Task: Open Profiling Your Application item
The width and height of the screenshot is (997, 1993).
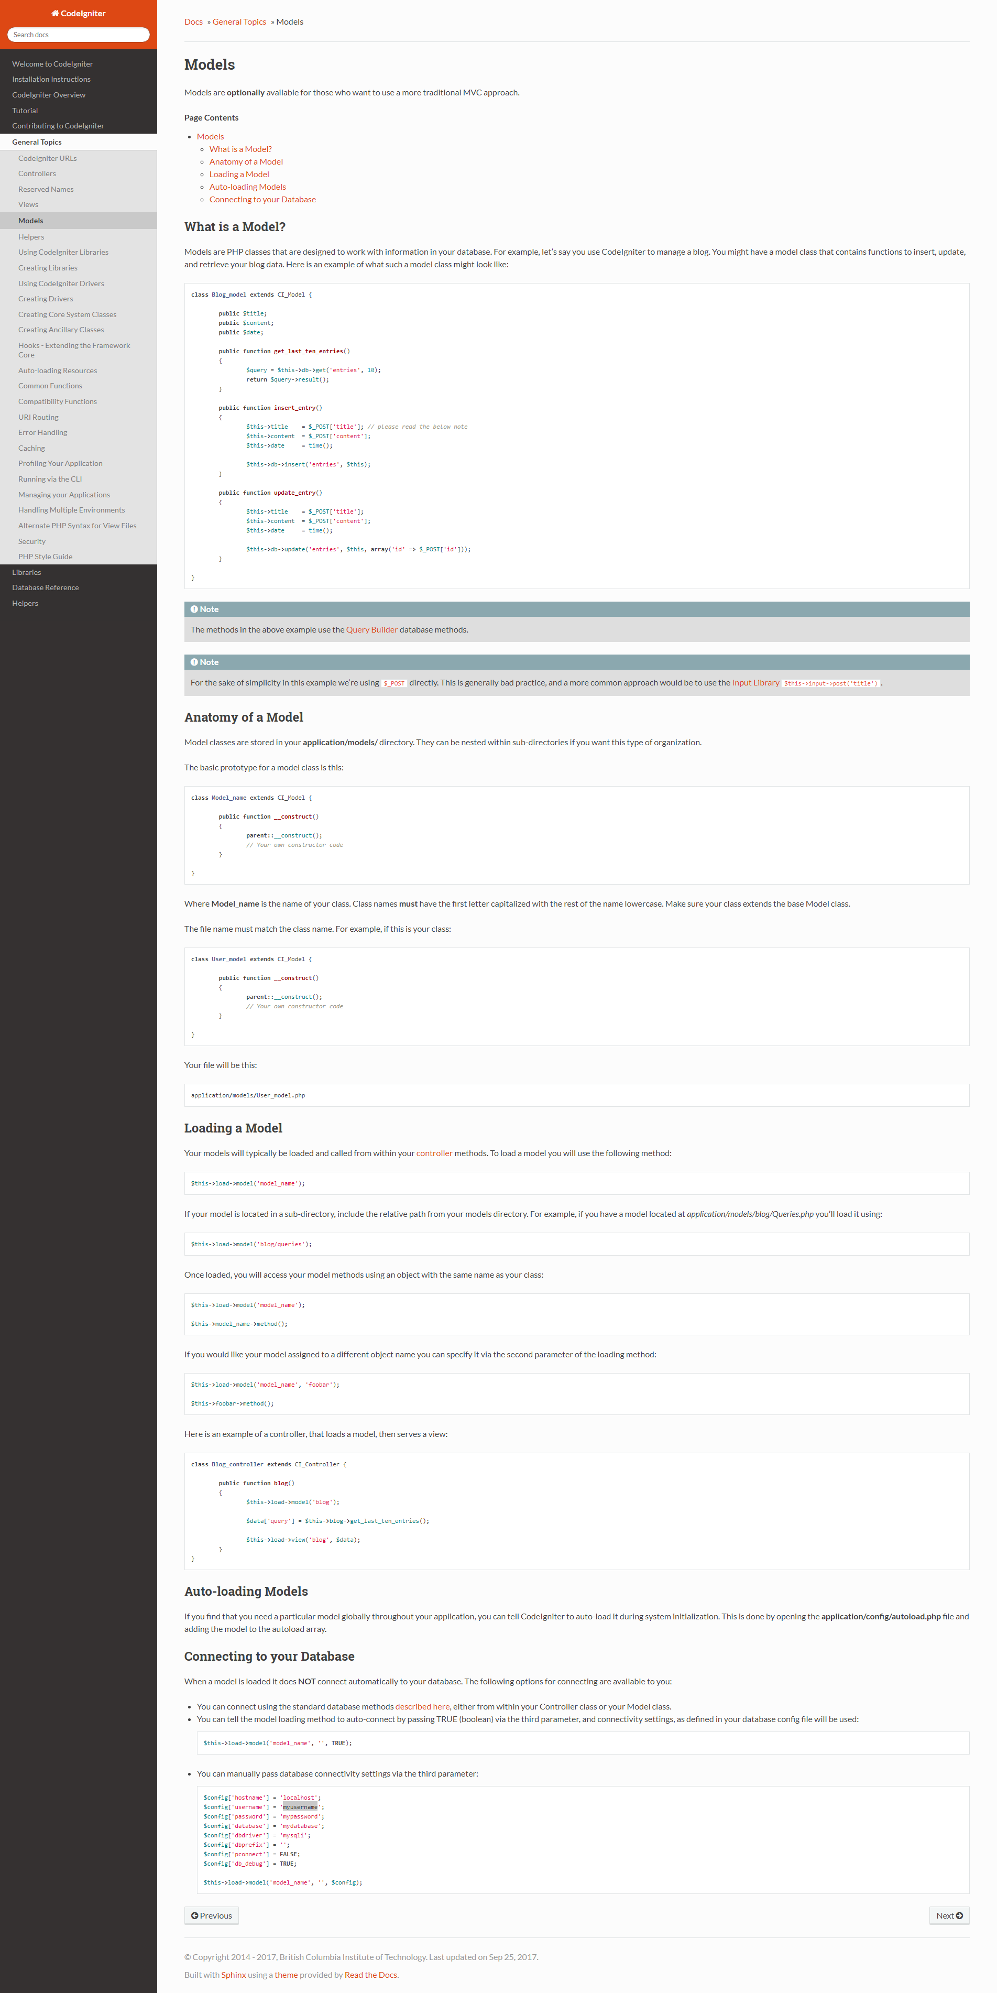Action: [78, 463]
